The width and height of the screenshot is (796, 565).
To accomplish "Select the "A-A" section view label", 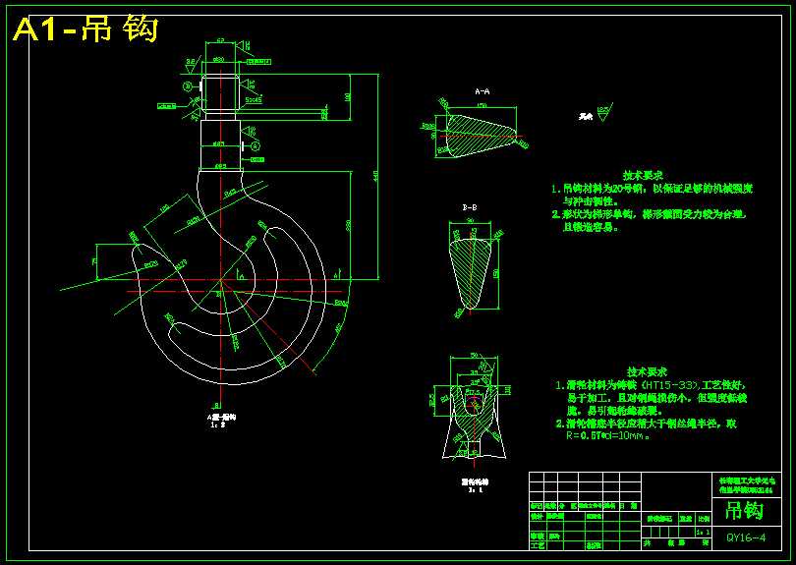I will (482, 92).
